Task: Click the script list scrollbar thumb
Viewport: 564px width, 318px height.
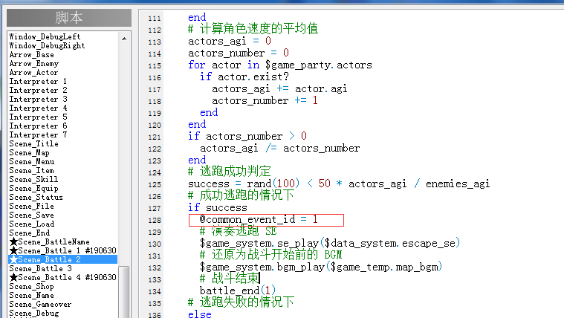Action: 124,291
